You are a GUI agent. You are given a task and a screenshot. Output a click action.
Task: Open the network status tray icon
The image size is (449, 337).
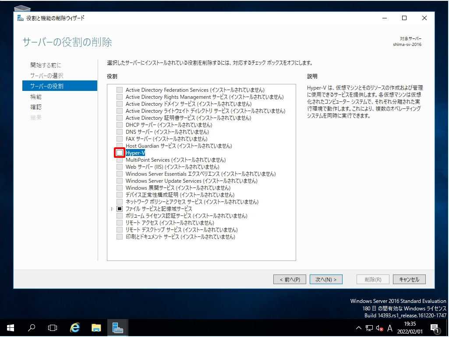tap(369, 328)
